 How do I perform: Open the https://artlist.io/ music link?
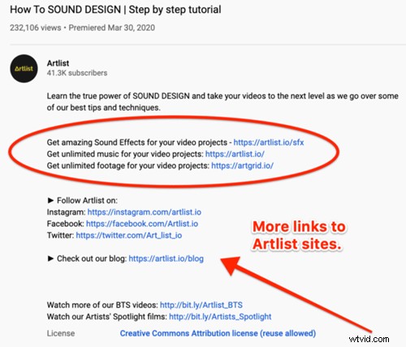click(x=235, y=154)
